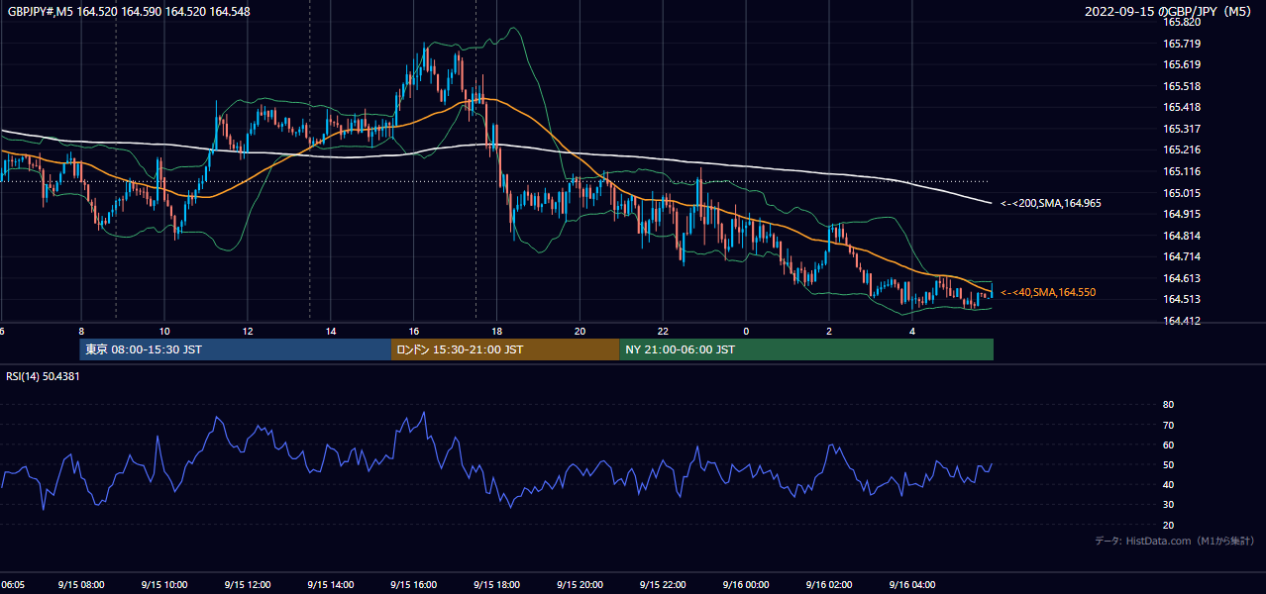
Task: Click hour tick 0 under price chart
Action: click(x=747, y=332)
